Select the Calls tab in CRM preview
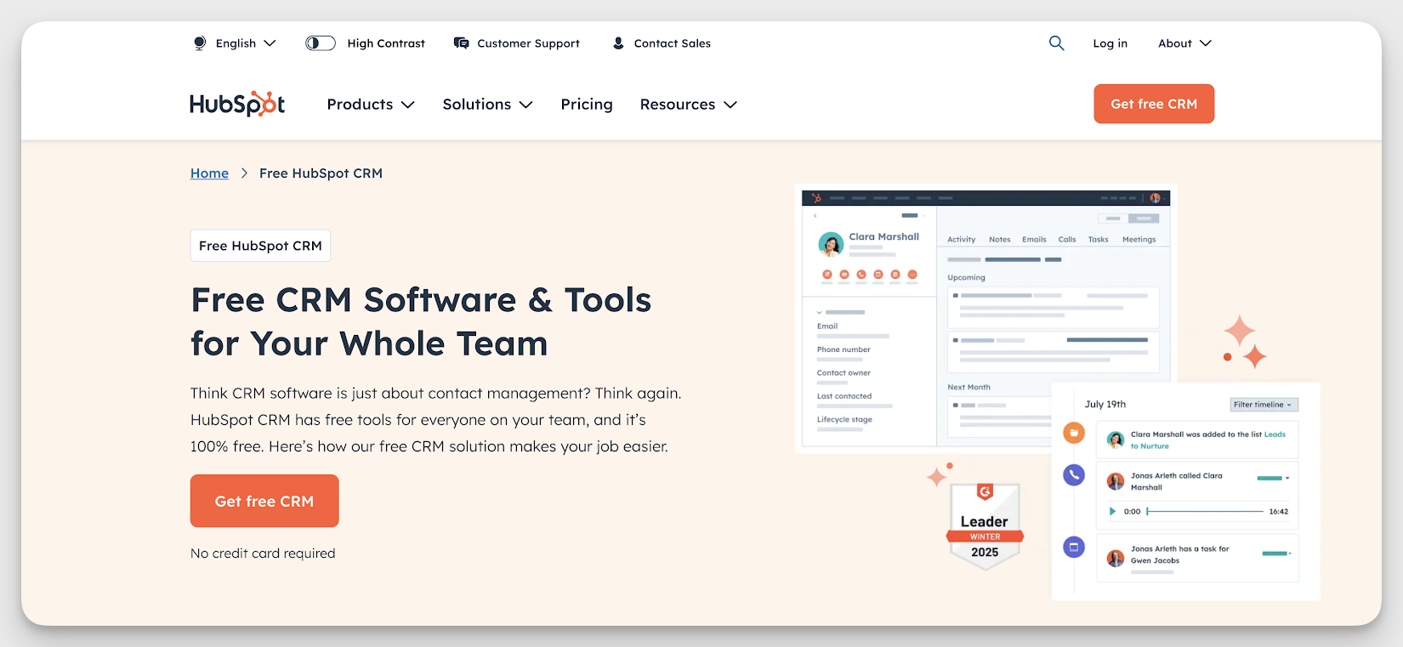The height and width of the screenshot is (647, 1403). click(x=1067, y=240)
